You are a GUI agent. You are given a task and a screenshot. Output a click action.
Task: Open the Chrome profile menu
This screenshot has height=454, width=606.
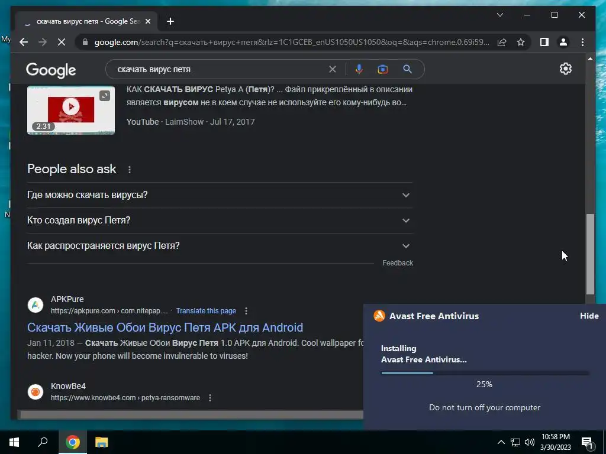pyautogui.click(x=563, y=42)
